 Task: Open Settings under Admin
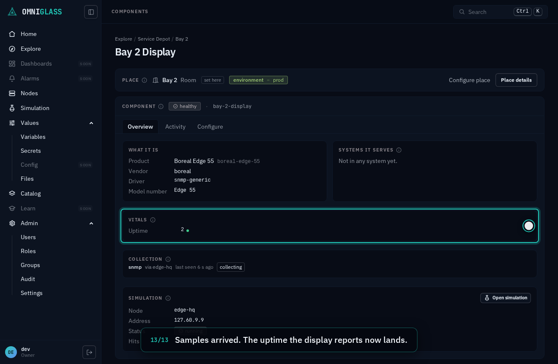pyautogui.click(x=32, y=293)
